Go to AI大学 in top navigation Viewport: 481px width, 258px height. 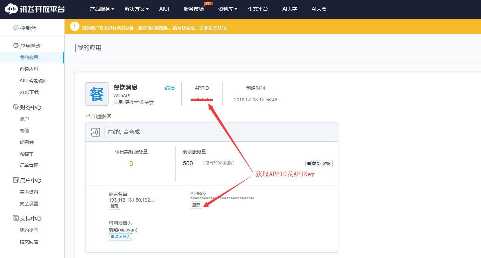pos(289,9)
